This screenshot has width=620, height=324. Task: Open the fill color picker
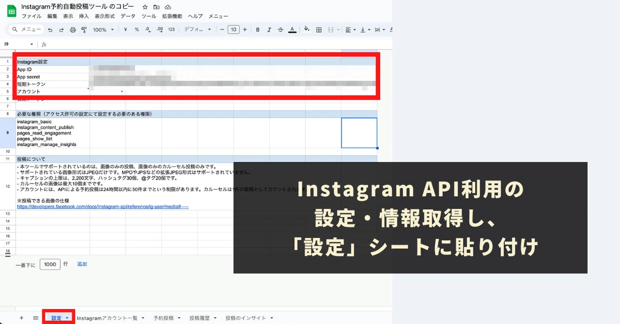[x=307, y=30]
